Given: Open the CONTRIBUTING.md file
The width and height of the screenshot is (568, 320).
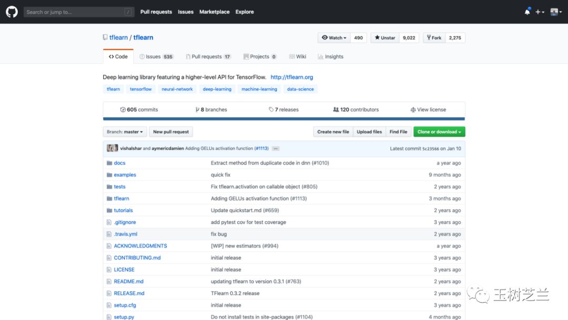Looking at the screenshot, I should click(137, 258).
